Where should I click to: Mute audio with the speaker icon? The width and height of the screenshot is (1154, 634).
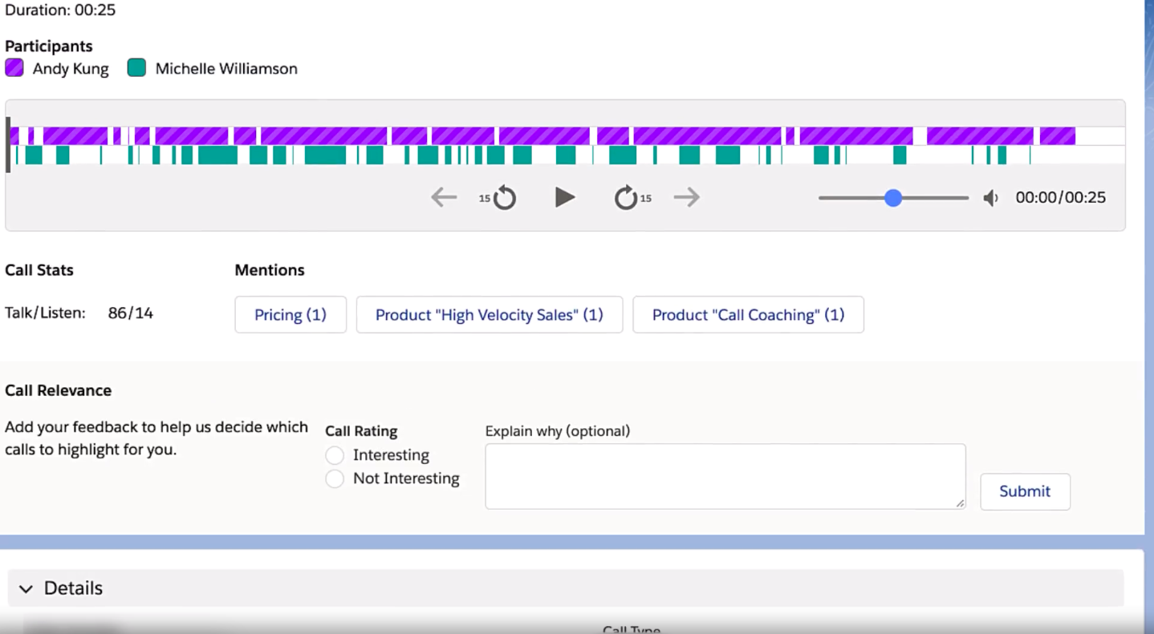[x=990, y=197]
